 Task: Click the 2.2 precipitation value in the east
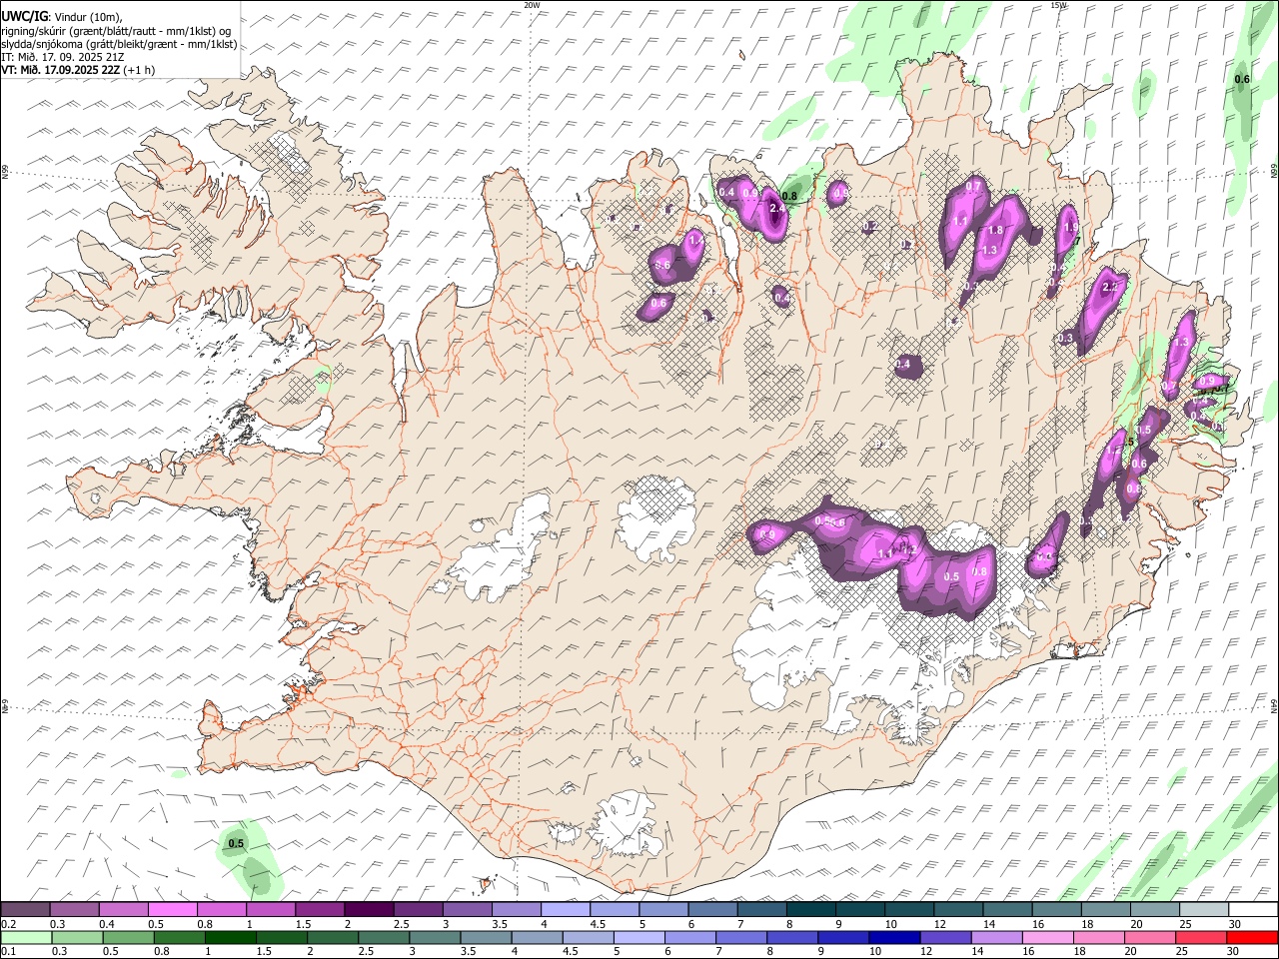click(1109, 288)
